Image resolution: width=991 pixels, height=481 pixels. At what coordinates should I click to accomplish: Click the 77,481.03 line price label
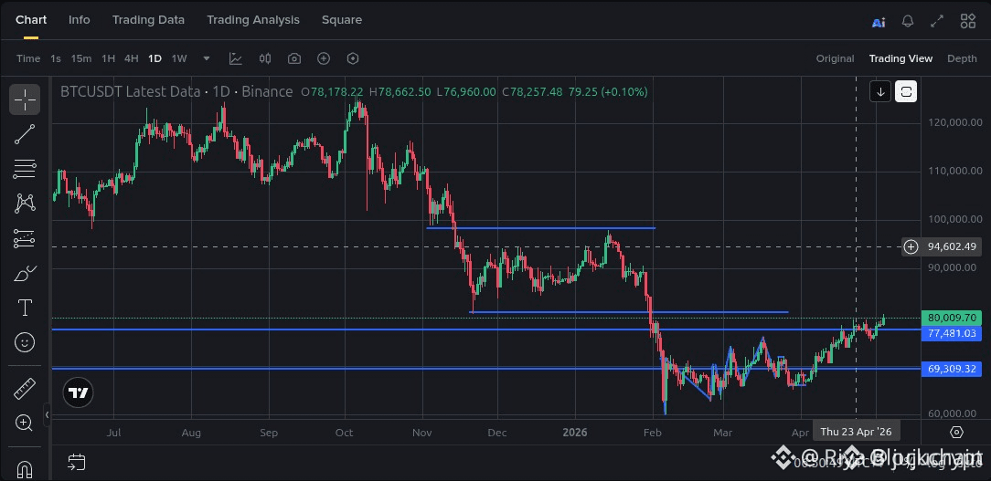(x=951, y=333)
